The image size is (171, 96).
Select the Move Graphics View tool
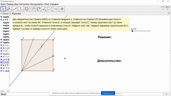point(62,9)
